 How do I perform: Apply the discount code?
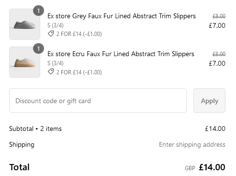(209, 101)
